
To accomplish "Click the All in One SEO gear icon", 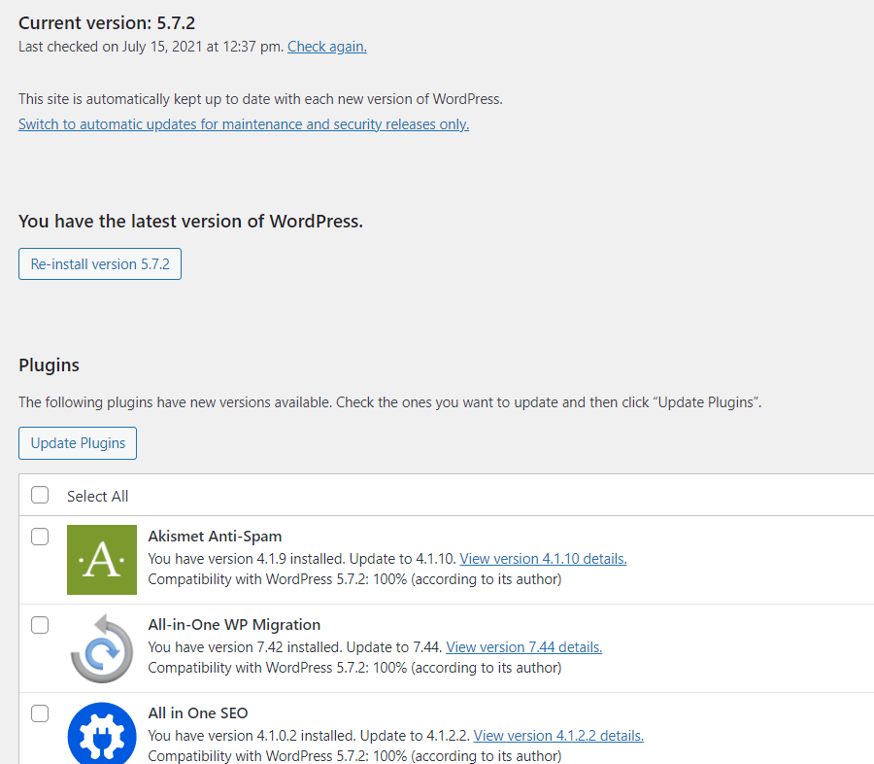I will [x=101, y=733].
